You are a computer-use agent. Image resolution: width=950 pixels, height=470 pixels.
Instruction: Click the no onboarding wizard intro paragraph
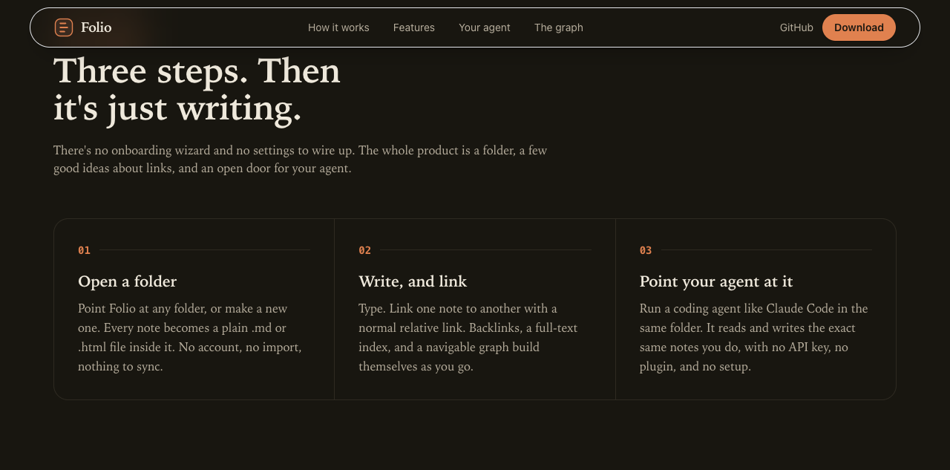coord(300,160)
